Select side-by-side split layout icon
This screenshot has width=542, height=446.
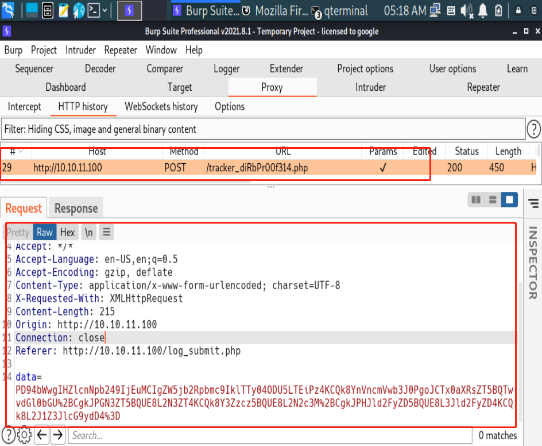tap(476, 199)
